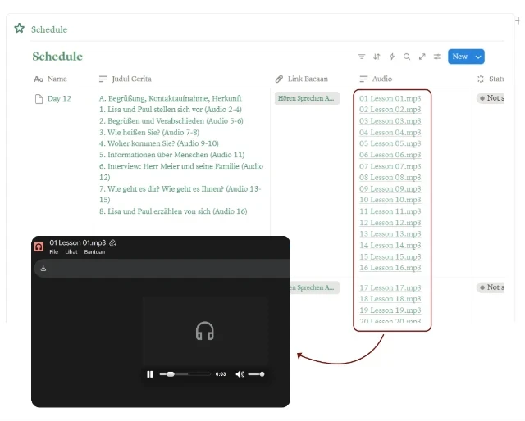Favorite the Schedule page with star icon

tap(20, 29)
